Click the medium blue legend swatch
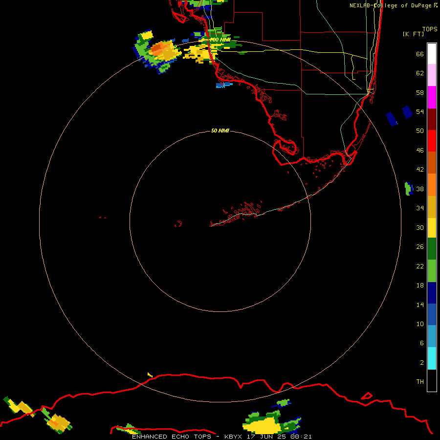Viewport: 440px width, 440px height. [x=432, y=314]
